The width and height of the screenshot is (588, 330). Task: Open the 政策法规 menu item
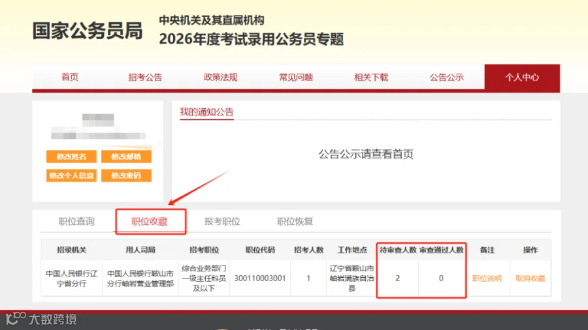221,77
